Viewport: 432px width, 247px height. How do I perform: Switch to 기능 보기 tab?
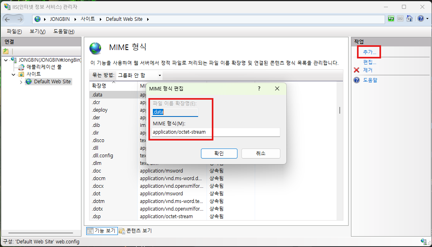[102, 231]
